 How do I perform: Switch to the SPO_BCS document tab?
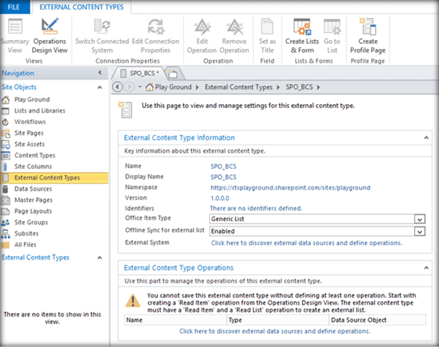click(141, 74)
